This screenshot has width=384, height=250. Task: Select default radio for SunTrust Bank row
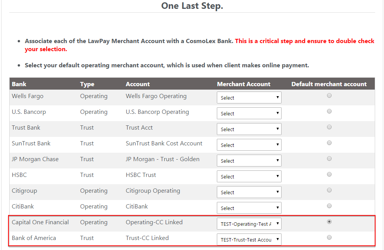pyautogui.click(x=329, y=143)
